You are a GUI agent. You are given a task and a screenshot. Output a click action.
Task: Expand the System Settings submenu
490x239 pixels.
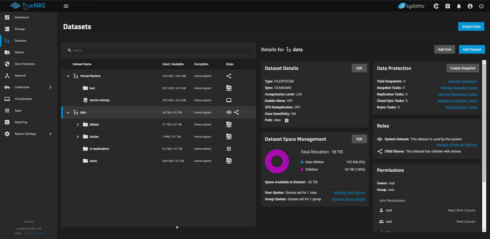coord(51,134)
